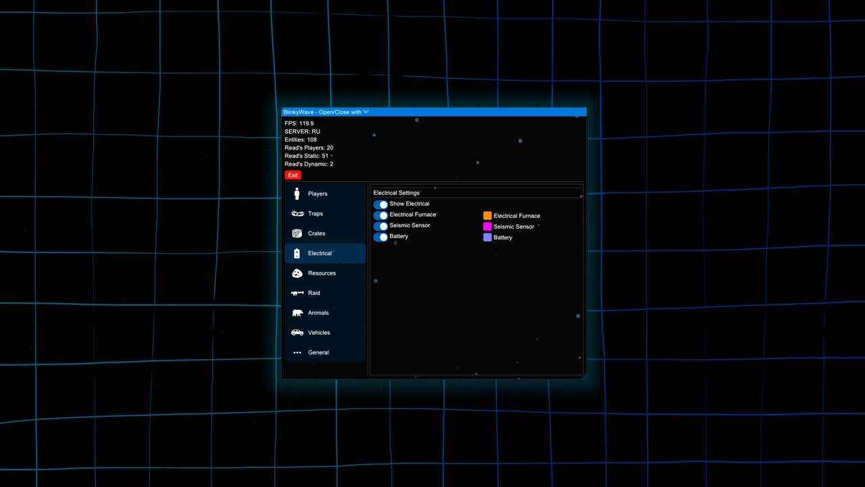Click the Electrical Settings panel header
Image resolution: width=865 pixels, height=487 pixels.
[x=397, y=193]
